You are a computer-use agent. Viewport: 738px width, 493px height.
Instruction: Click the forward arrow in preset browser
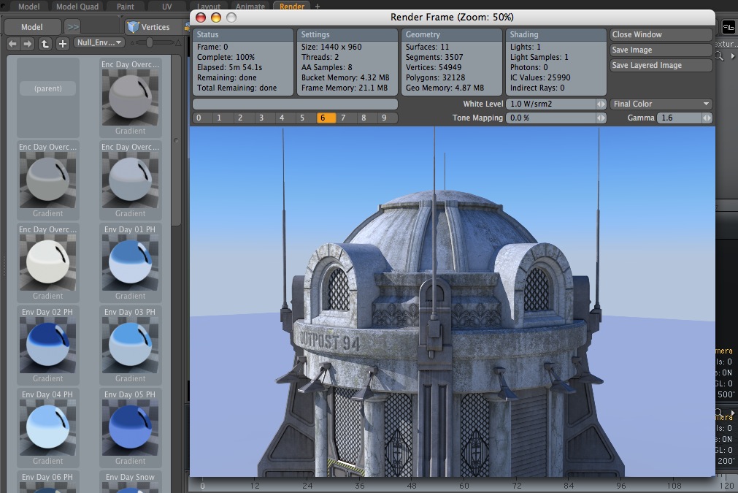pos(28,43)
